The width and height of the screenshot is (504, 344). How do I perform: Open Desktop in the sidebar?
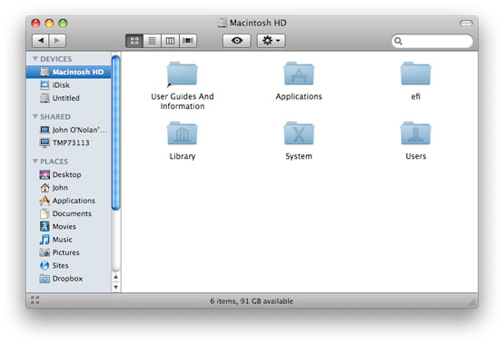[68, 174]
